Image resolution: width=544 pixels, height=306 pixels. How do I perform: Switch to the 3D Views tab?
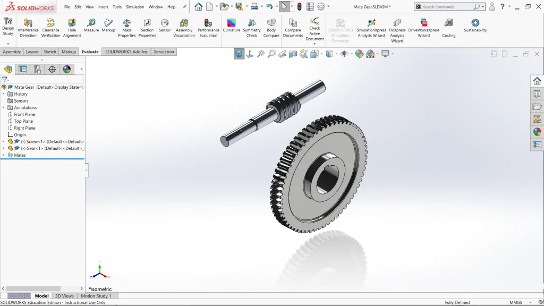point(64,296)
